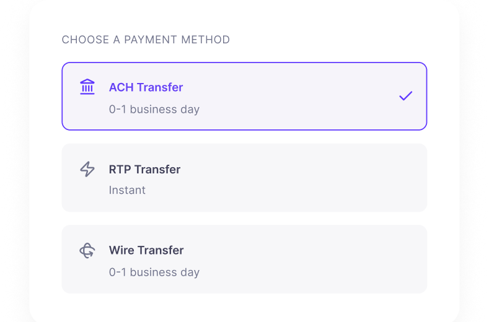Click the "ACH Transfer" purple title text
The height and width of the screenshot is (322, 489).
pyautogui.click(x=146, y=87)
